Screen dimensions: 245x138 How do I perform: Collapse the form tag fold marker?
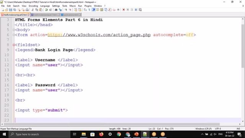tap(14, 35)
